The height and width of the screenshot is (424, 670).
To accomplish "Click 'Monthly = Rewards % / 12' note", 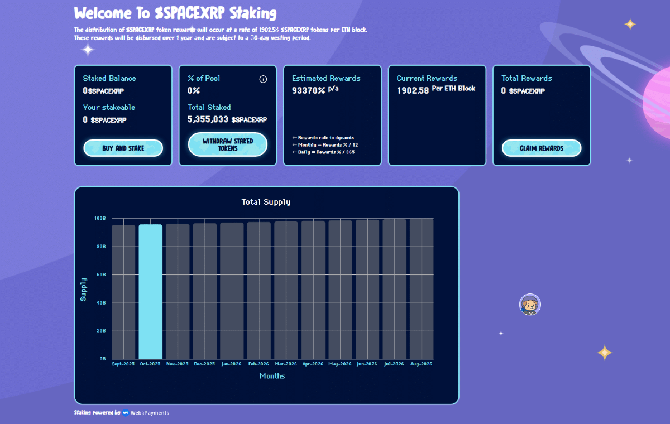I will [325, 145].
